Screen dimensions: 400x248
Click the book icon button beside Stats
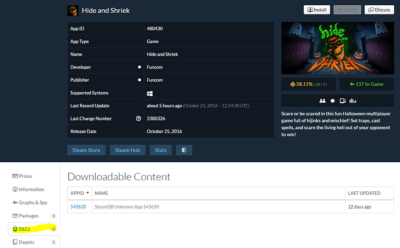tap(184, 150)
